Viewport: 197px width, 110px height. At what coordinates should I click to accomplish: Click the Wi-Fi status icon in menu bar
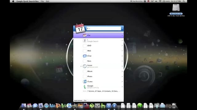[160, 1]
